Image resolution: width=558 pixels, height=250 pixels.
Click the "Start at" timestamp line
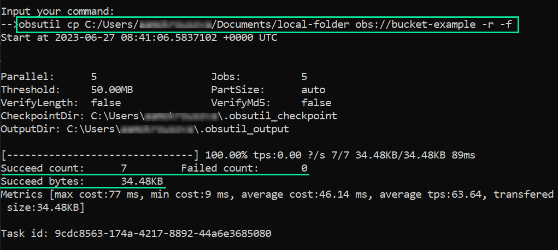139,38
